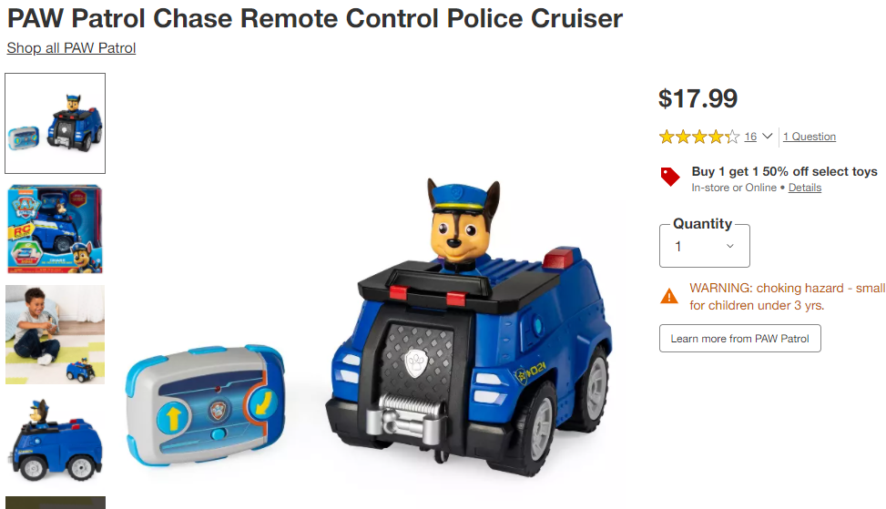View the 16 reviews link

pyautogui.click(x=750, y=137)
